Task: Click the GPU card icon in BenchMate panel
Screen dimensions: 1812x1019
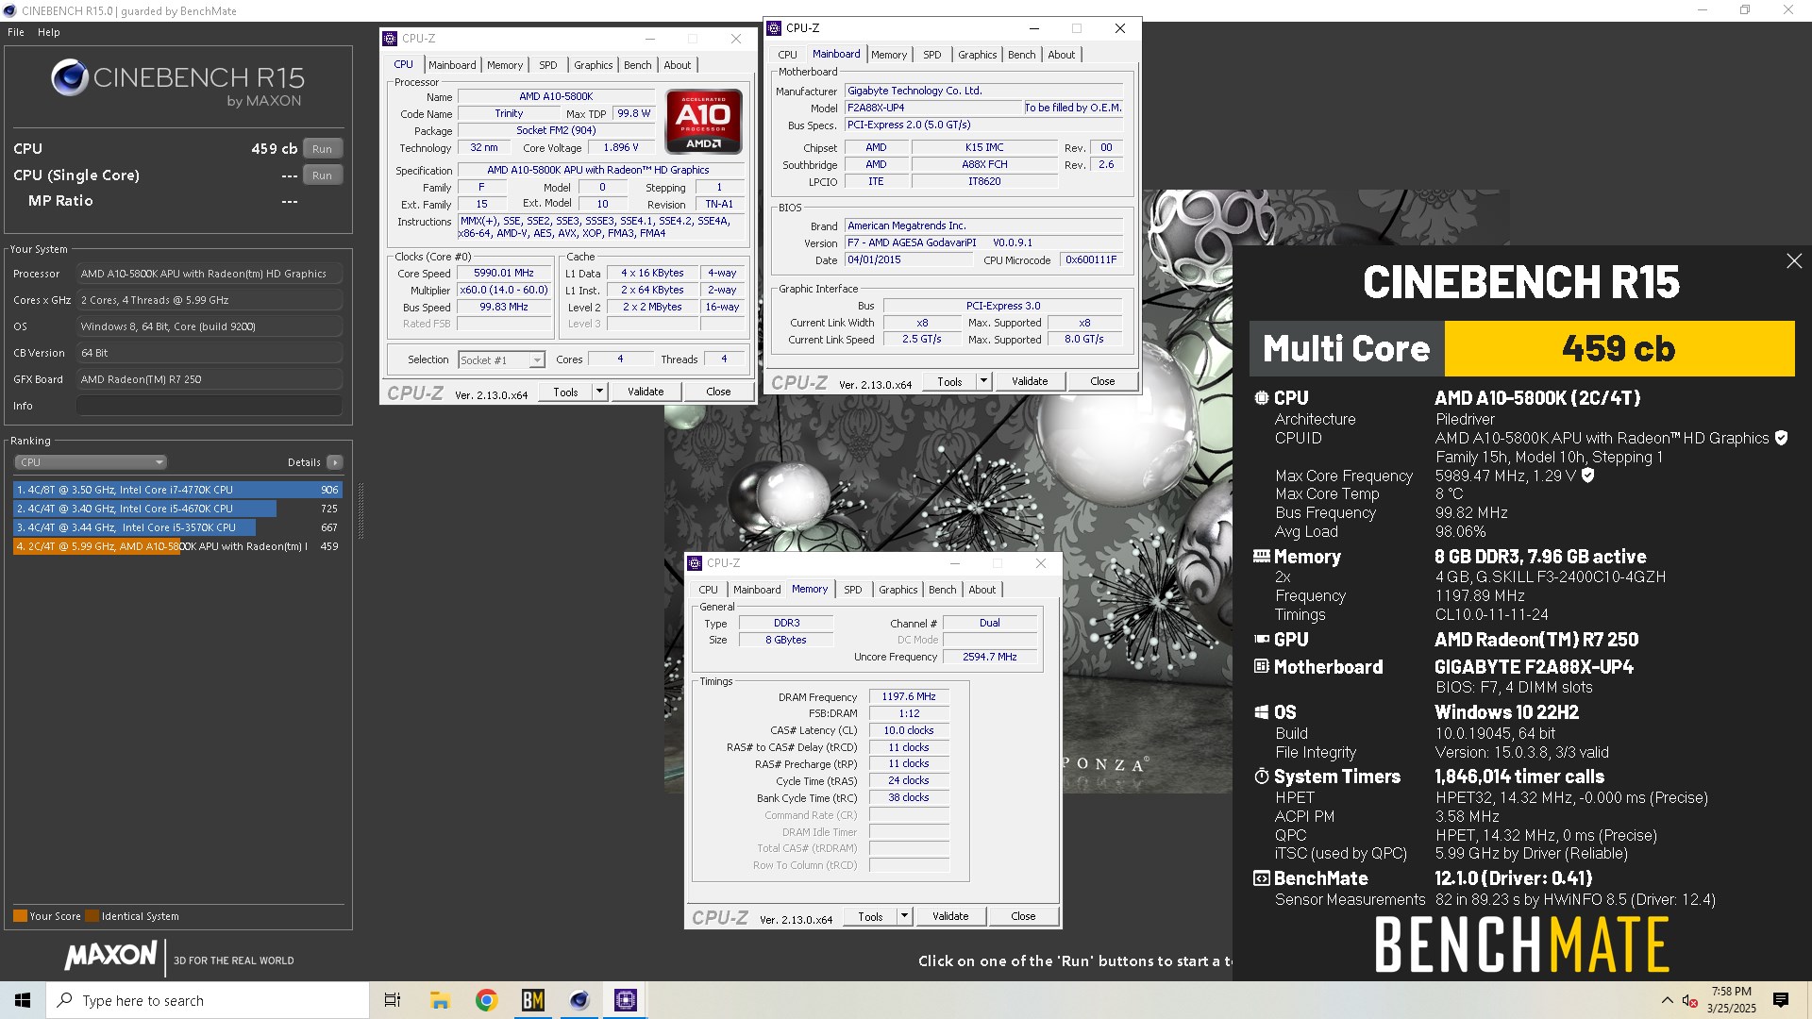Action: point(1262,640)
